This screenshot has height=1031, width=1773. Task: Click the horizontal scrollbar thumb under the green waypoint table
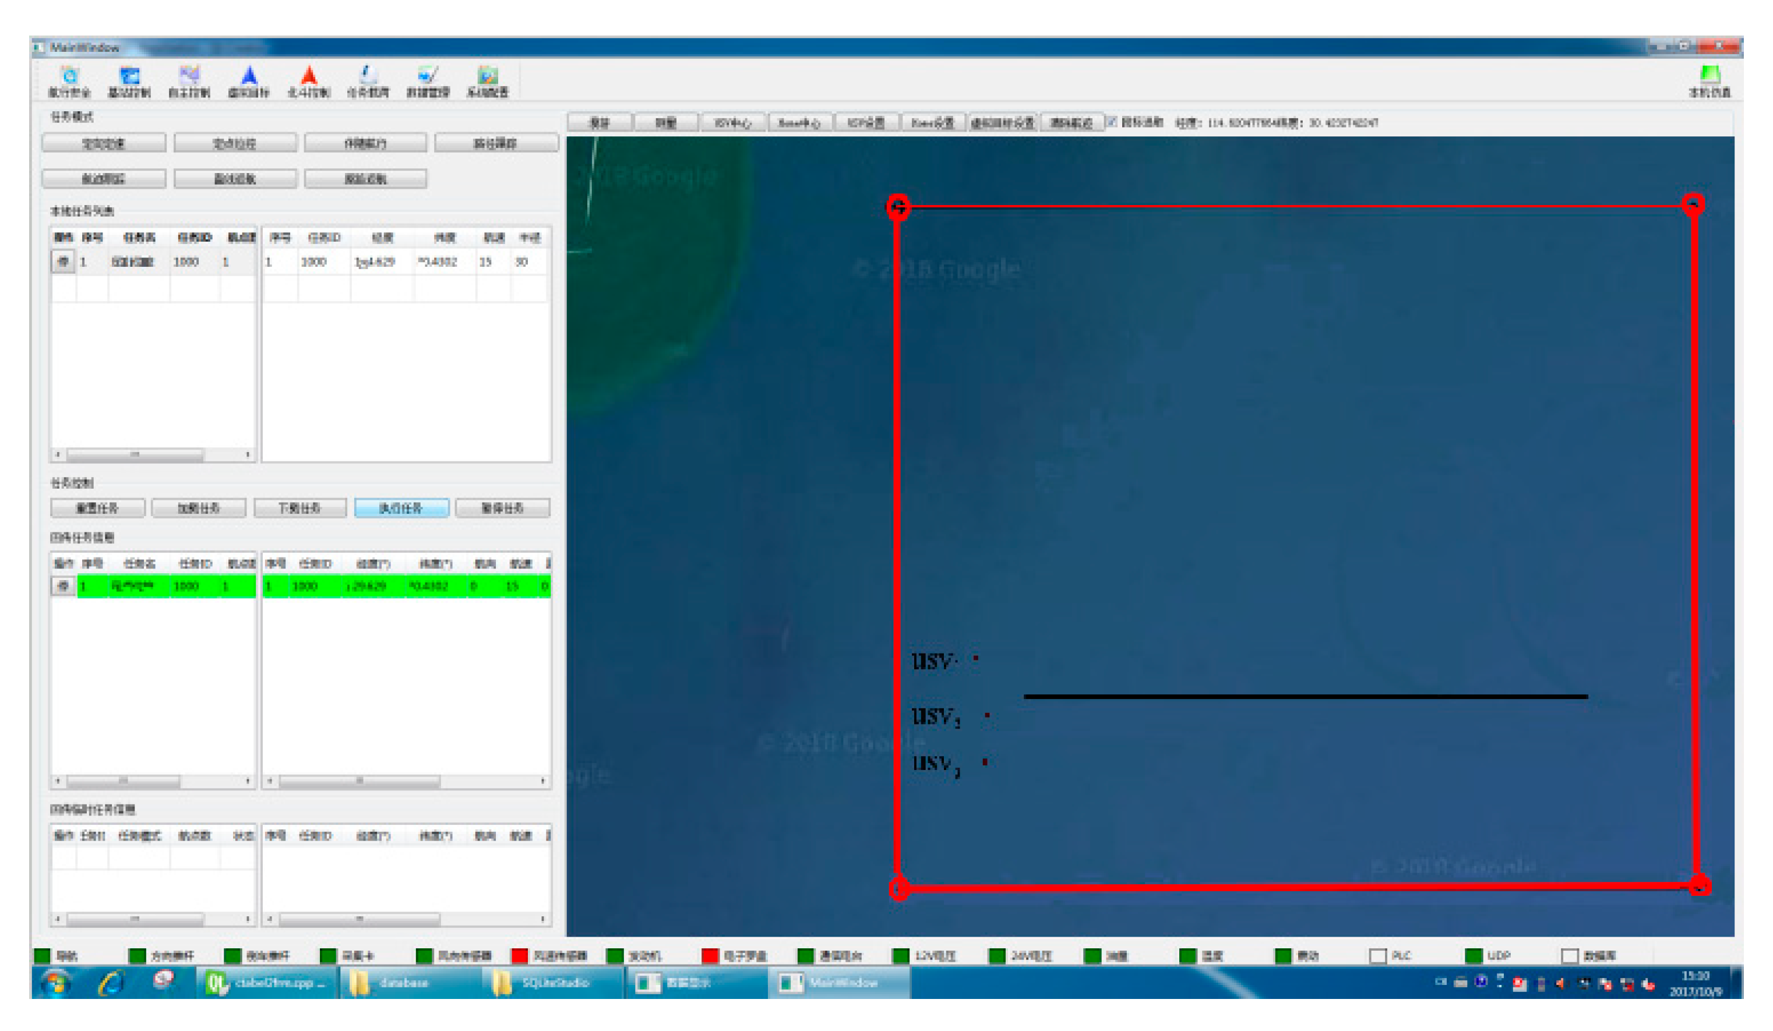click(x=359, y=781)
